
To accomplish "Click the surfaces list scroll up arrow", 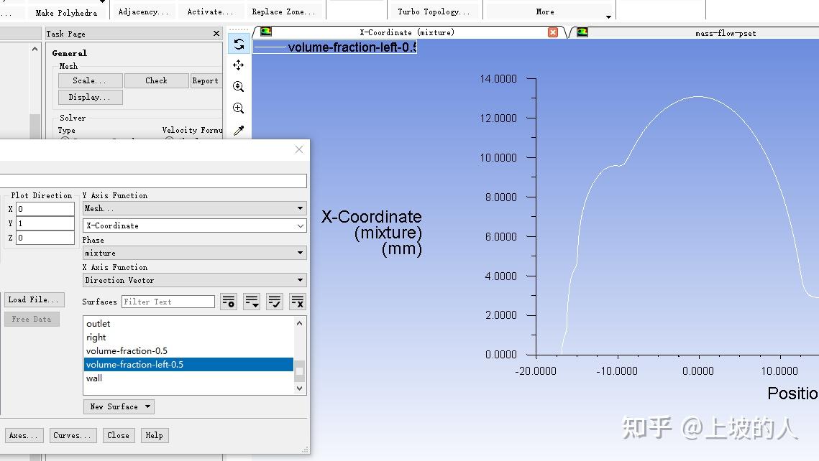I will 299,323.
